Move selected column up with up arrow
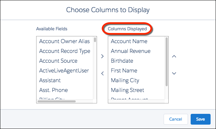This screenshot has width=216, height=129. 174,56
